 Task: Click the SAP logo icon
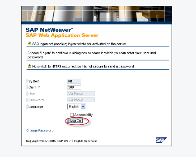pyautogui.click(x=162, y=140)
